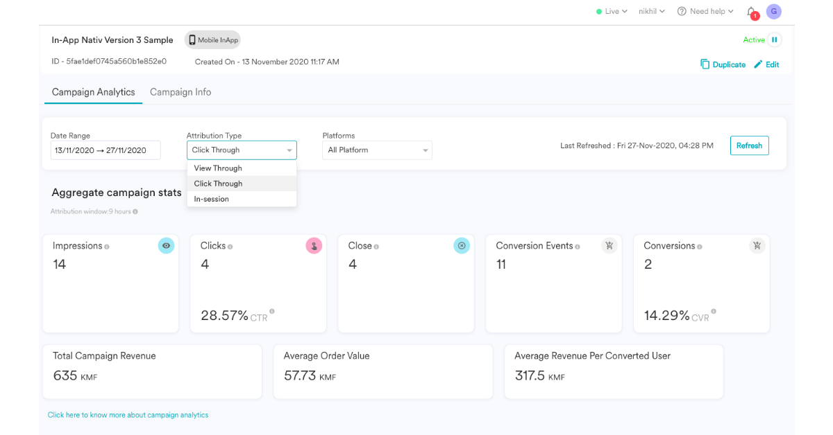This screenshot has height=435, width=833.
Task: Click info icon beside CVR
Action: 714,312
